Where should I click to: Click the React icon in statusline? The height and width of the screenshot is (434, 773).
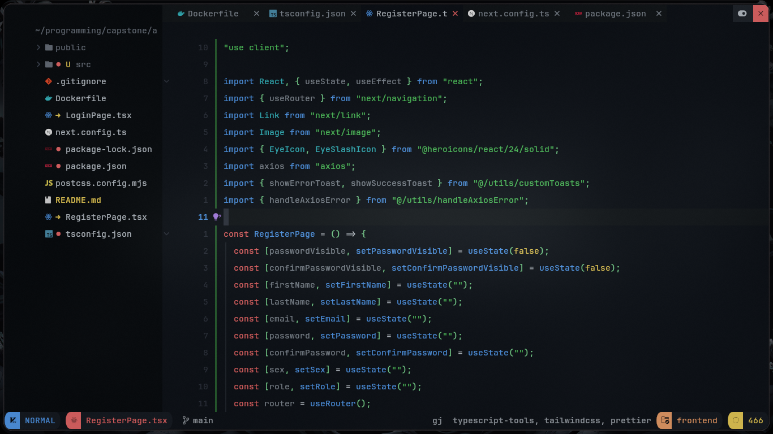[74, 420]
